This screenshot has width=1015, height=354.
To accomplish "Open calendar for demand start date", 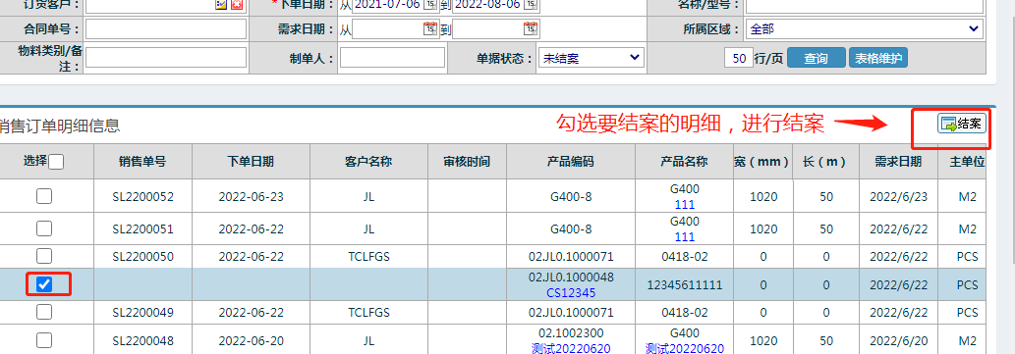I will 429,29.
